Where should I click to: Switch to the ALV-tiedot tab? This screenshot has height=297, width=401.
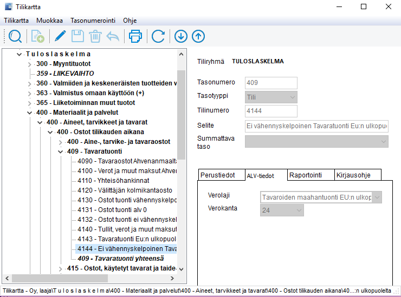click(266, 175)
